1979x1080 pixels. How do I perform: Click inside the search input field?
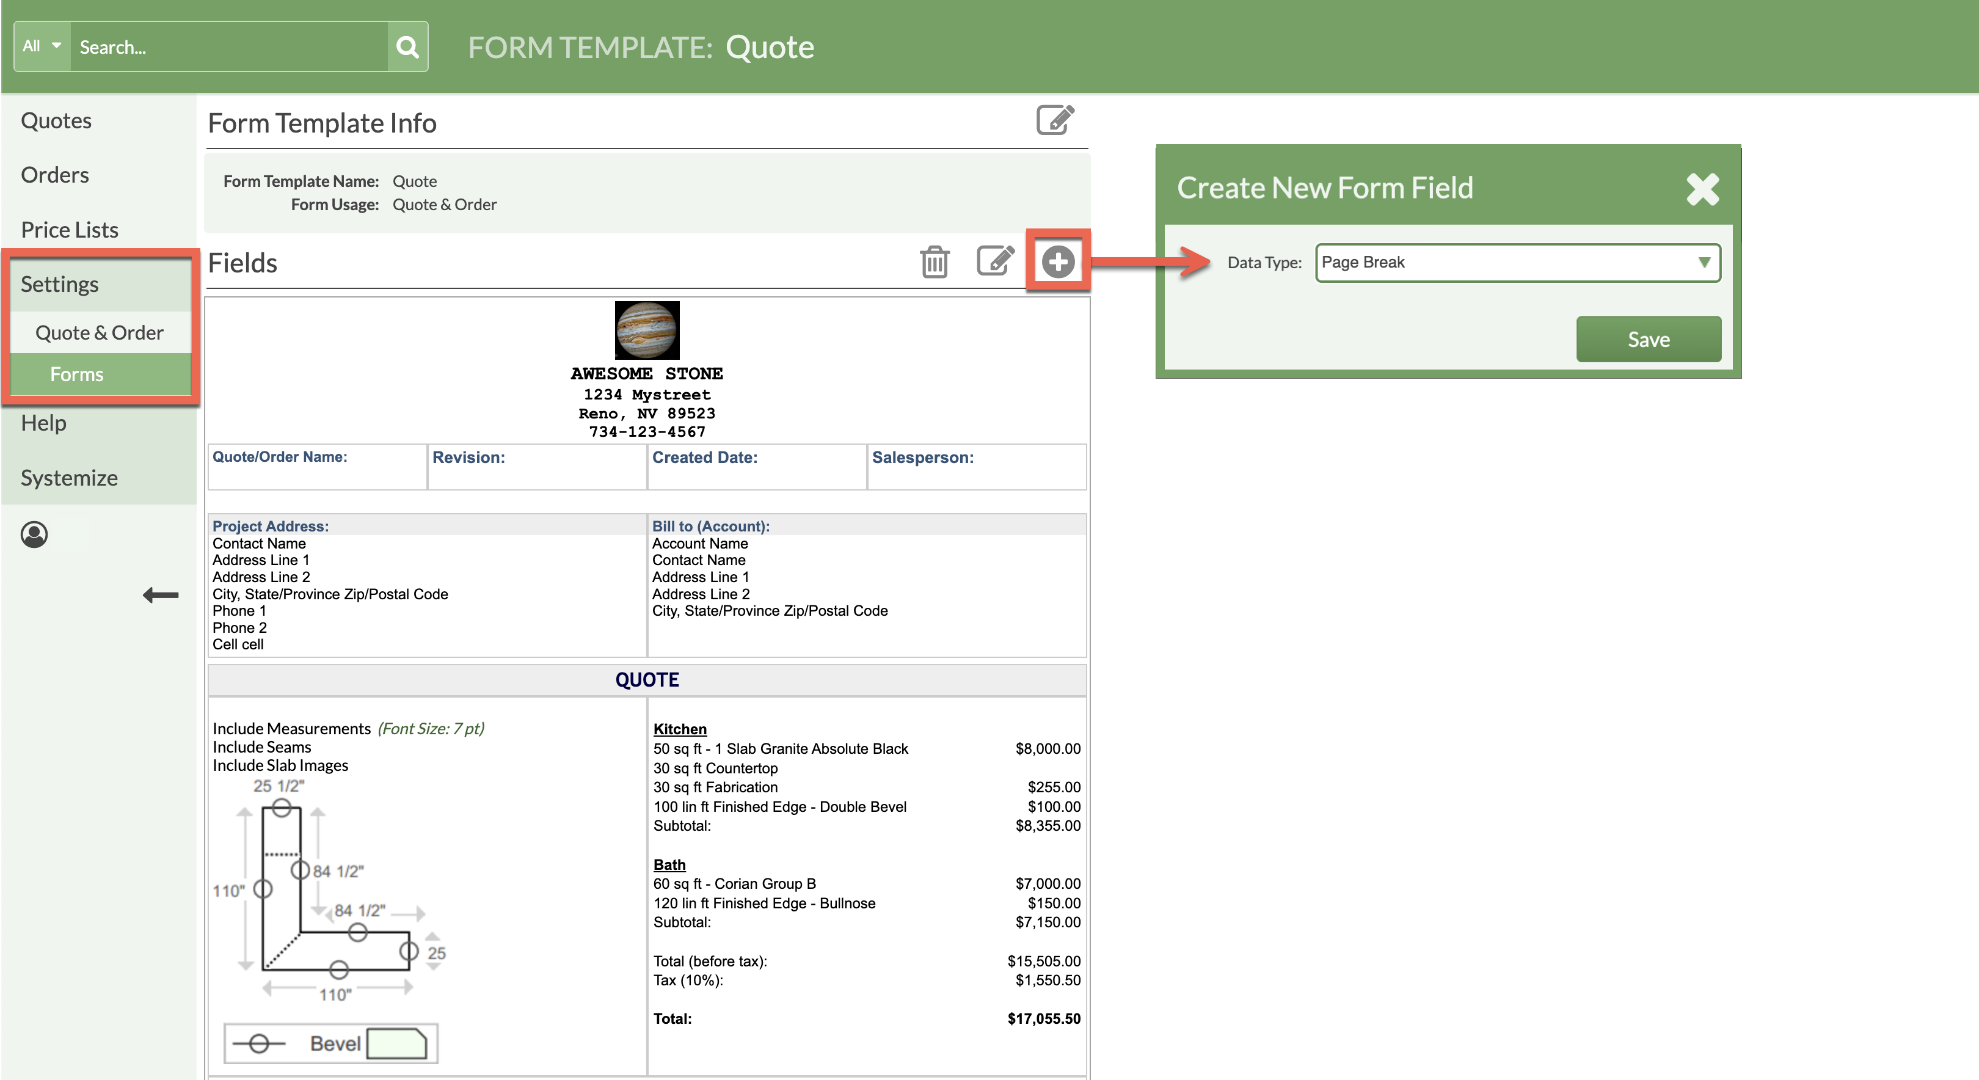(223, 46)
